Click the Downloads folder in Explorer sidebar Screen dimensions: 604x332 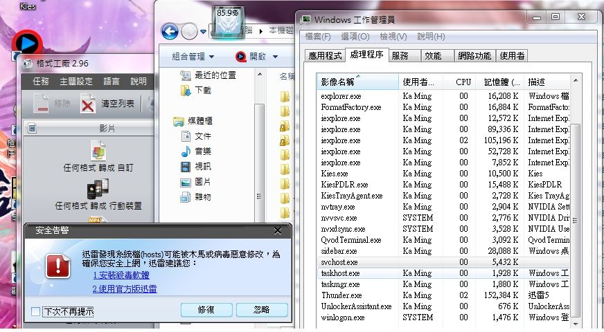[203, 91]
